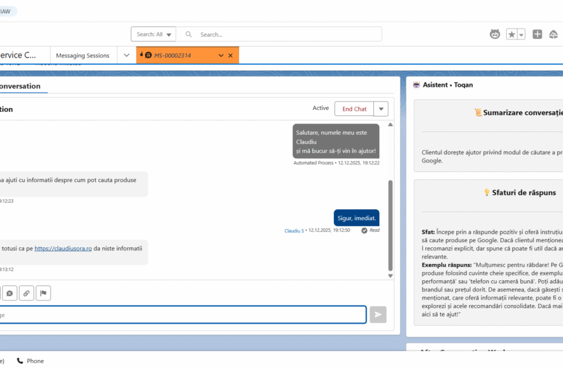
Task: Open the MS-00002314 tab options chevron
Action: [221, 55]
